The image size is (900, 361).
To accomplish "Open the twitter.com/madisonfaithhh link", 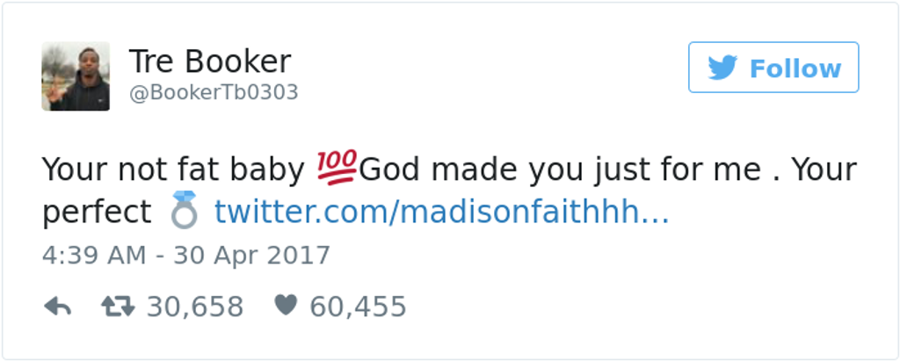I will [x=441, y=212].
